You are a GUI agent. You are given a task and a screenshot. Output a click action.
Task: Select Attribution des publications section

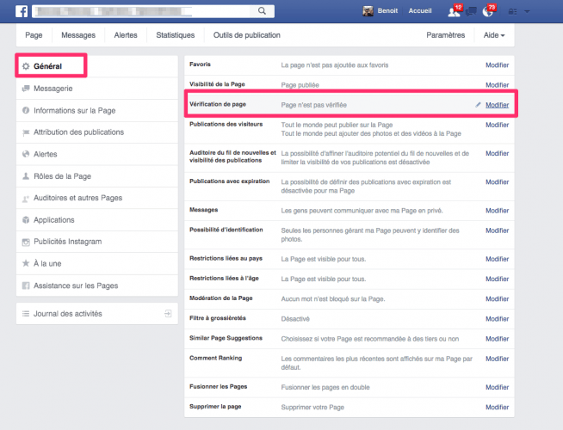[x=97, y=132]
